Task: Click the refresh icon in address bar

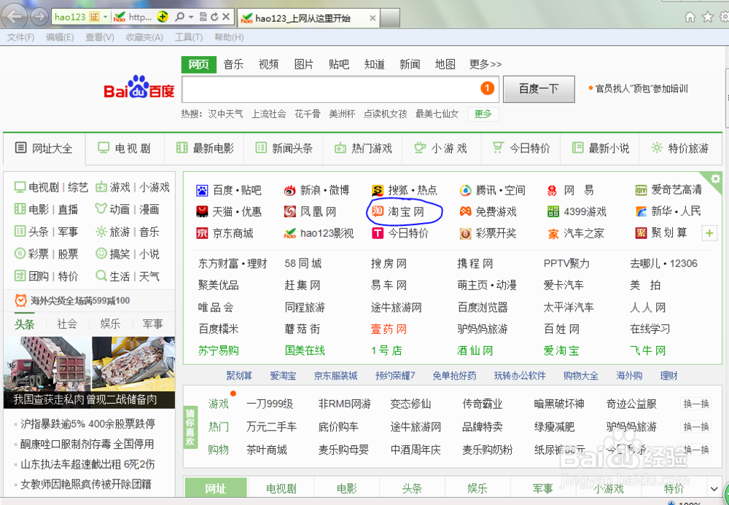Action: 214,17
